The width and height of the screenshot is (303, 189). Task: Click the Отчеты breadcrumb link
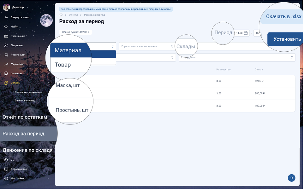click(x=73, y=15)
